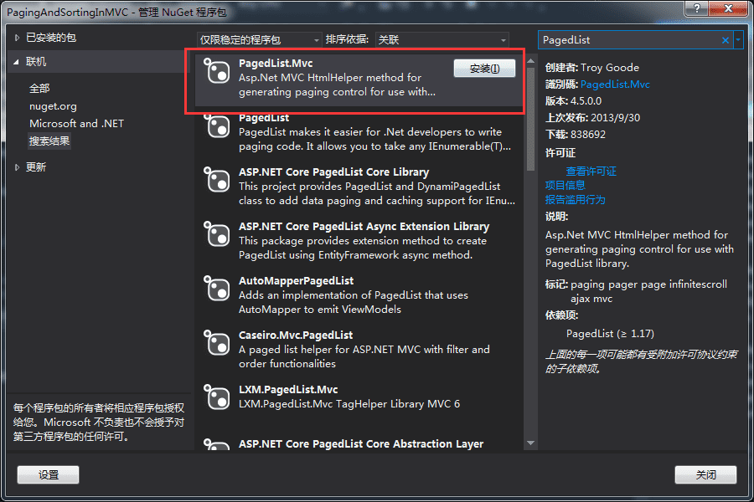
Task: Expand the 更新 section in sidebar
Action: (37, 166)
